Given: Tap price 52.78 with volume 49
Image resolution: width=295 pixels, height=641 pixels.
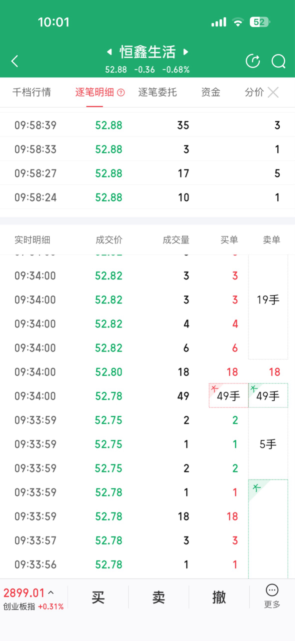Looking at the screenshot, I should (x=109, y=396).
